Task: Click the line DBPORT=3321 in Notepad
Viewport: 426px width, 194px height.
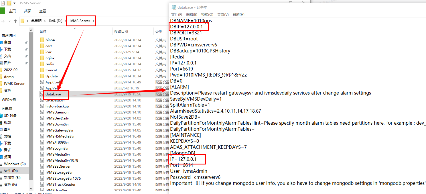Action: coord(186,33)
